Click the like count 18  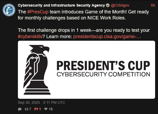51,109
